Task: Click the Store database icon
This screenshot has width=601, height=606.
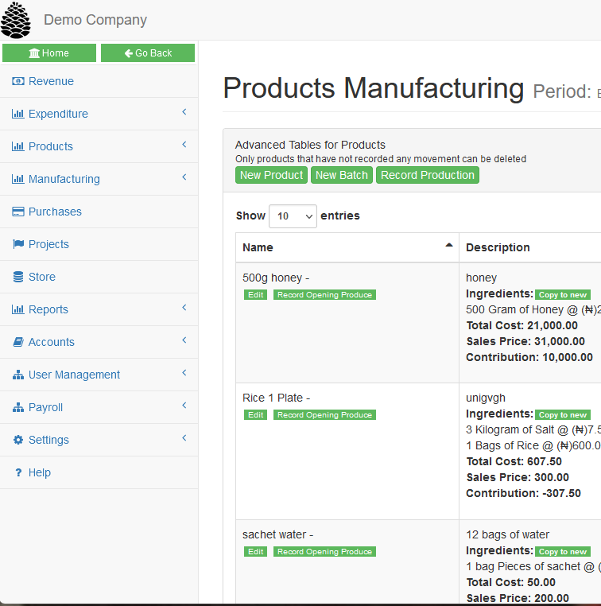Action: click(x=18, y=277)
